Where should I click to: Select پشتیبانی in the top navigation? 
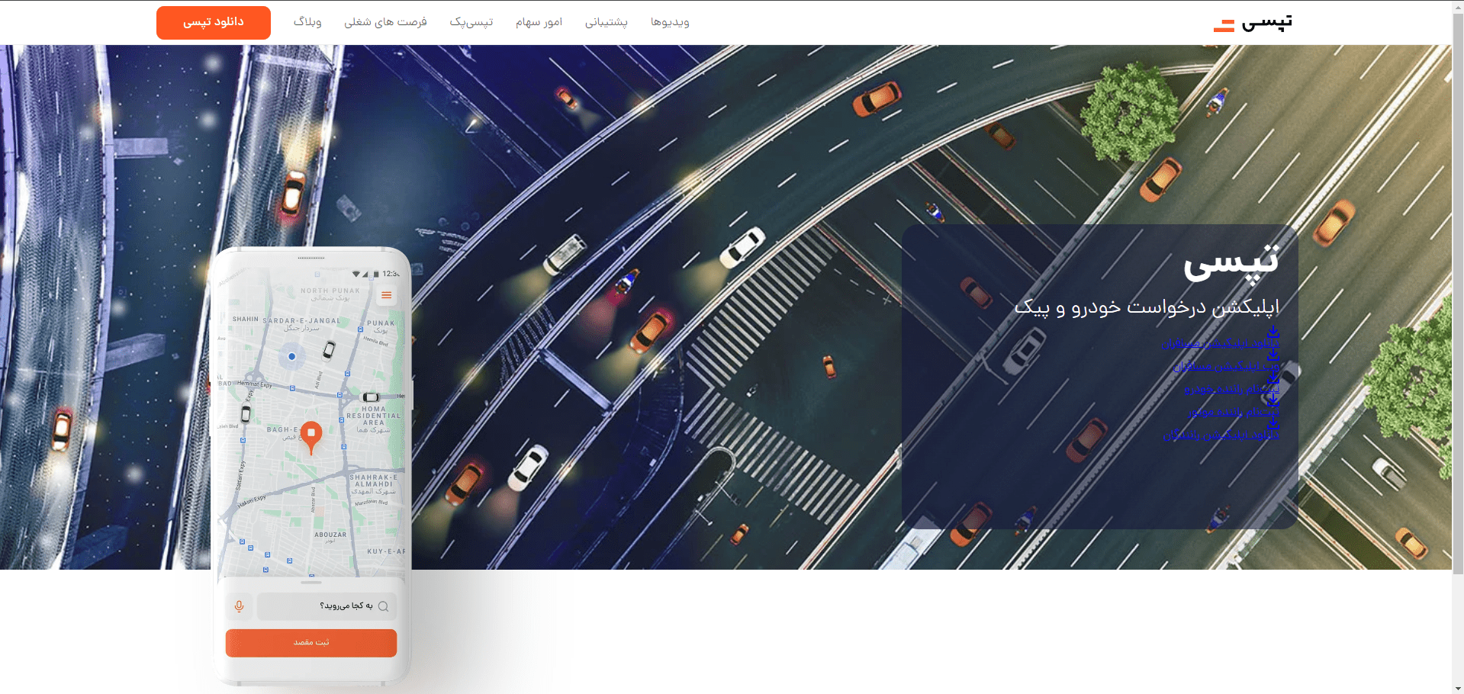[607, 22]
